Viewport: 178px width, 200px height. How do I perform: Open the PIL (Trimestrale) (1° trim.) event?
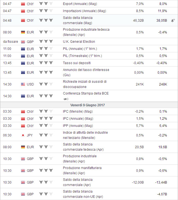pyautogui.click(x=82, y=56)
